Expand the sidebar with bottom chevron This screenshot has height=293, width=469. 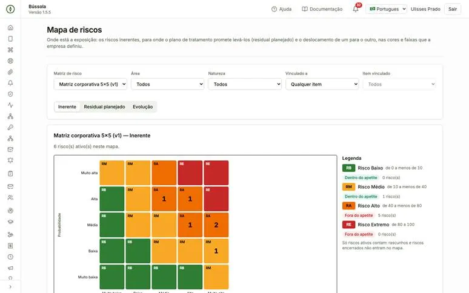10,287
